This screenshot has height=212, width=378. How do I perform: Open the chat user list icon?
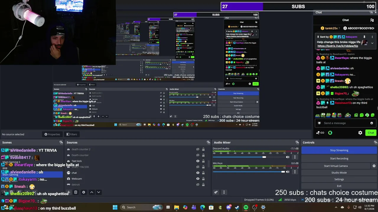pos(372,20)
